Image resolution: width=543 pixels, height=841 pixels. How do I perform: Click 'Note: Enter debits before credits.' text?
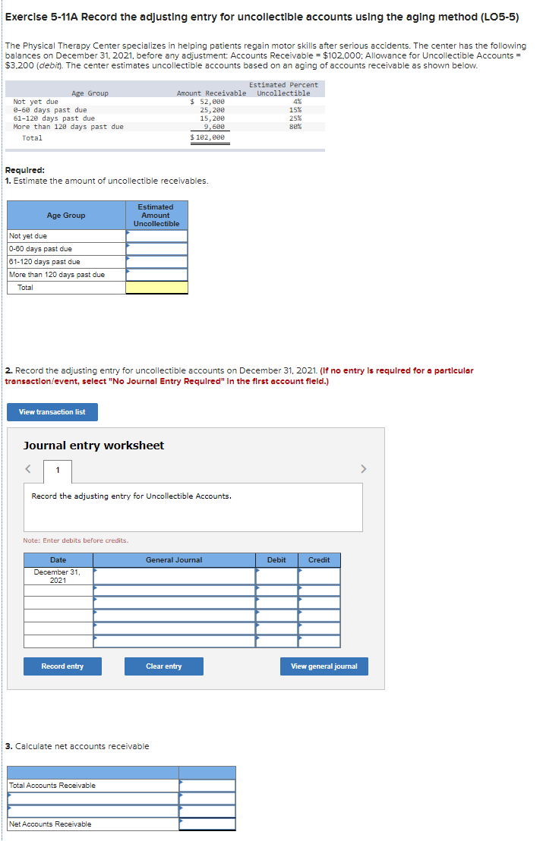(76, 540)
